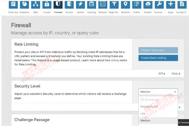
Task: Open the Overview icon in navigation
Action: click(13, 4)
